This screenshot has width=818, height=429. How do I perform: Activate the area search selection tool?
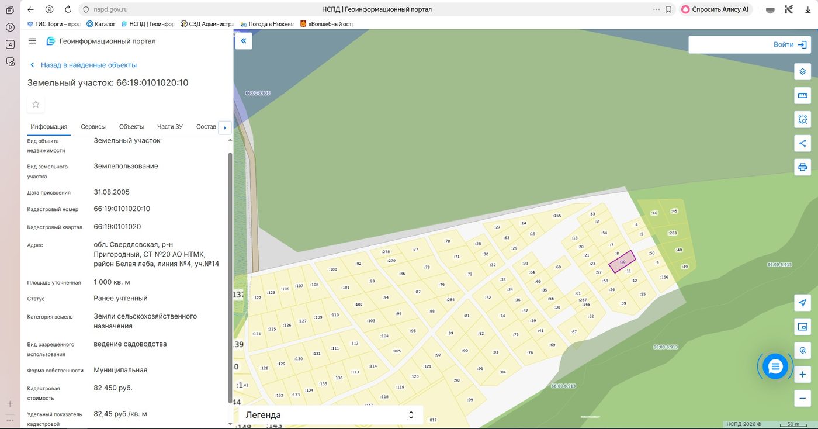[803, 119]
